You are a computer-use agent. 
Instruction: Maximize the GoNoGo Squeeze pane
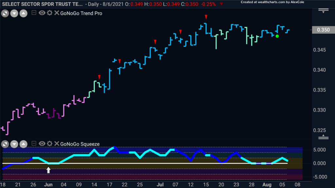tap(5, 144)
